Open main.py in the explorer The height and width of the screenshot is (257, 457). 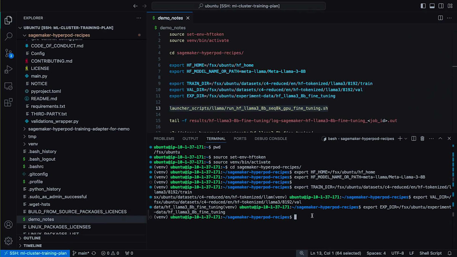39,76
